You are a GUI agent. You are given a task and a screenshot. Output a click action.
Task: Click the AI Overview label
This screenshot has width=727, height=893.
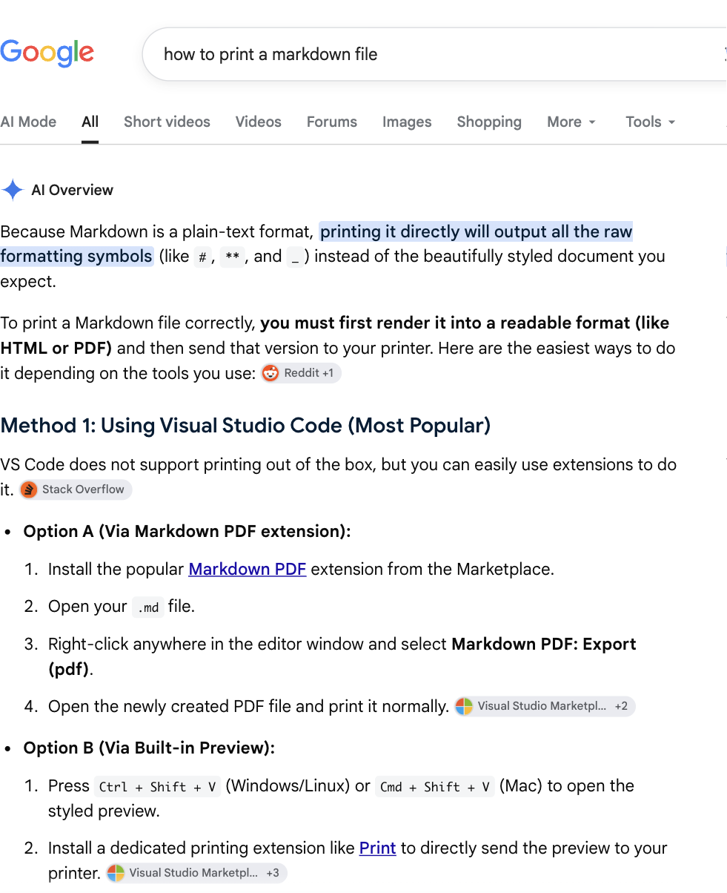pyautogui.click(x=73, y=190)
